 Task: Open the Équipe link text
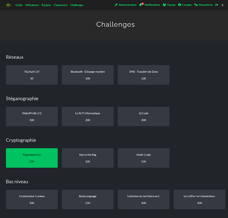coord(171,5)
